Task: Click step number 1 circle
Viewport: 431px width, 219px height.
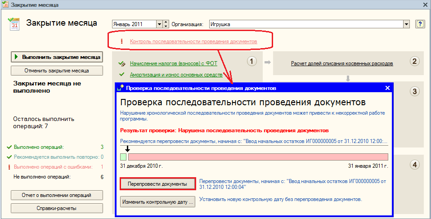Action: point(251,61)
